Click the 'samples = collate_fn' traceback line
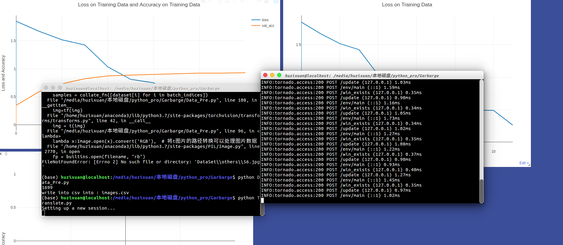 130,95
